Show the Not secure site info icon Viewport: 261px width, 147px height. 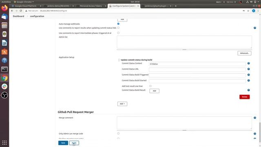[26, 11]
